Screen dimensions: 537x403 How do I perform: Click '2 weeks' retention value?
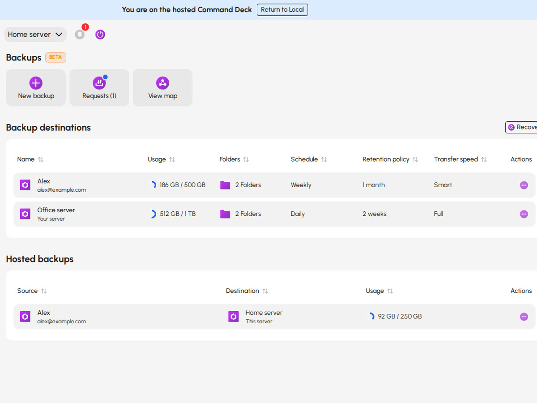(375, 214)
